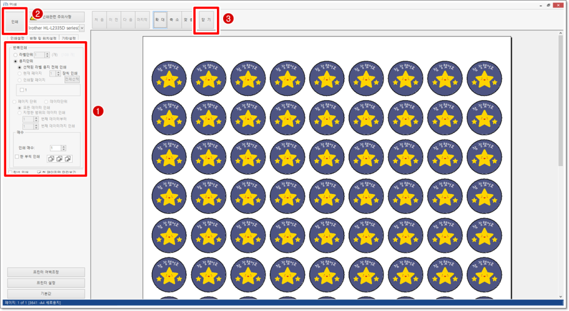Click the 라벨단위 count stepper
This screenshot has width=569, height=311.
47,55
